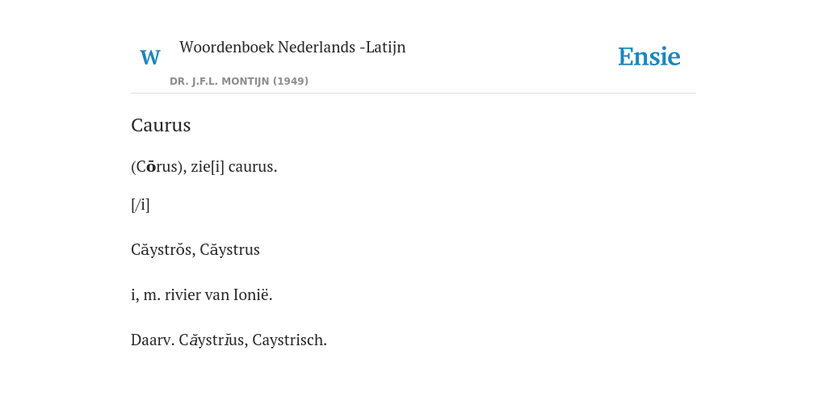827x413 pixels.
Task: Open the Ensie logo link
Action: (x=649, y=57)
